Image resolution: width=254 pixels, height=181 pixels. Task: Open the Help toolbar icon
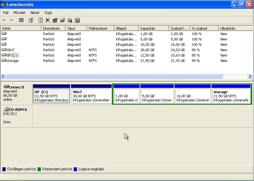click(31, 20)
